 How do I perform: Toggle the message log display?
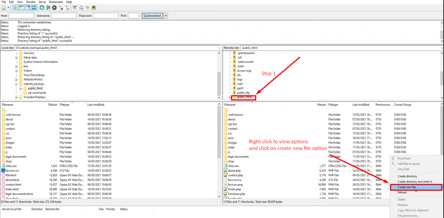[x=15, y=8]
